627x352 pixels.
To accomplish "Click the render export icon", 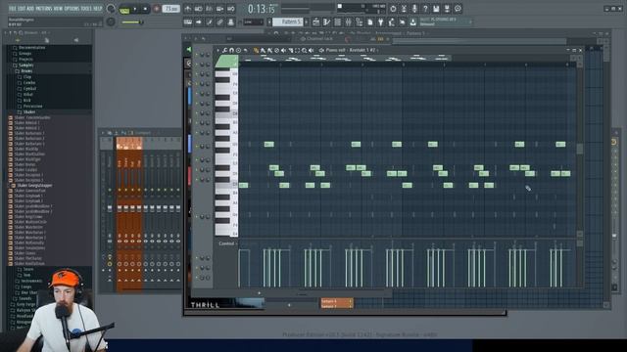I will tap(447, 9).
